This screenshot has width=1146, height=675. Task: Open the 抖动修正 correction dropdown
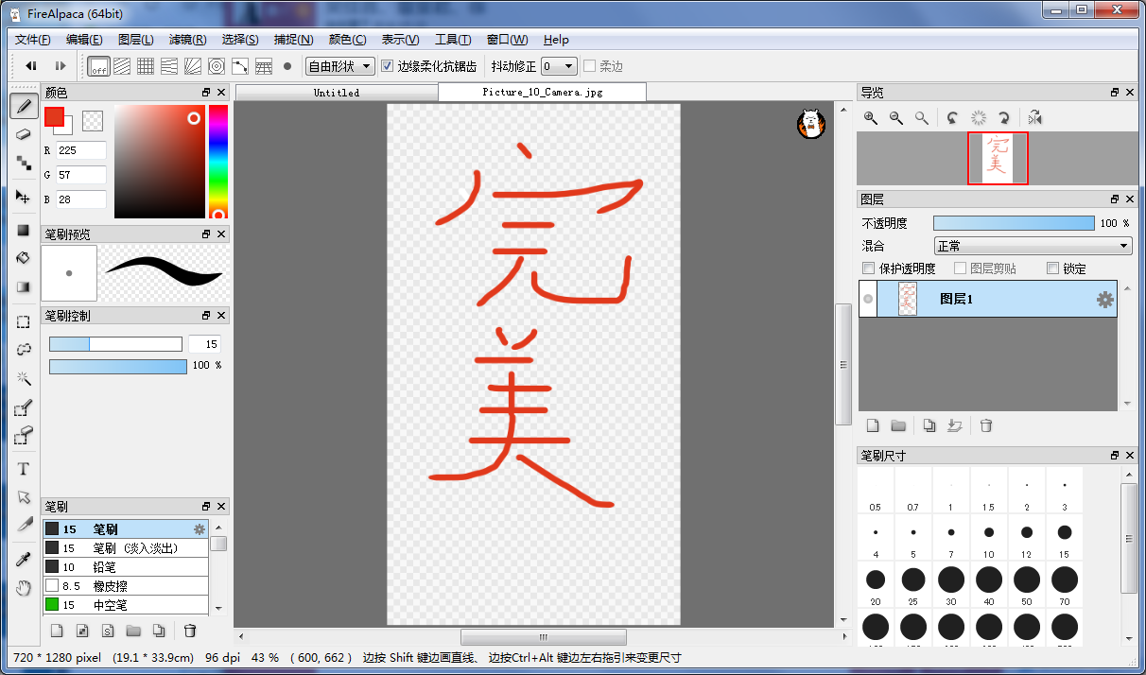[561, 66]
